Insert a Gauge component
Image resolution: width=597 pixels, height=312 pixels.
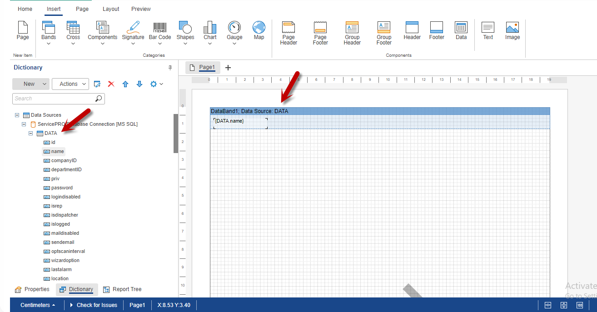pyautogui.click(x=234, y=32)
